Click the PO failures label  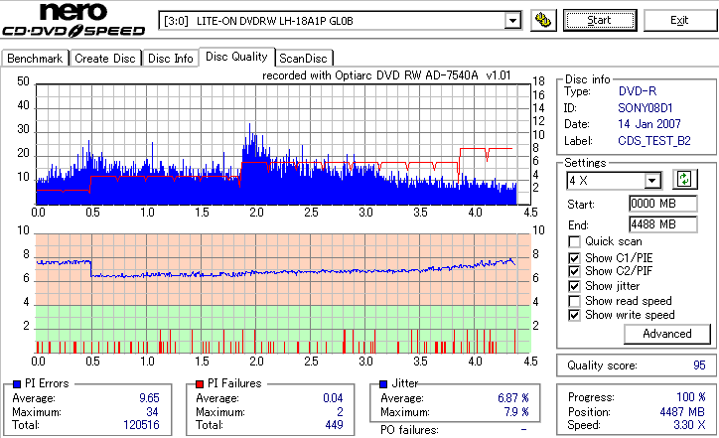pyautogui.click(x=409, y=430)
